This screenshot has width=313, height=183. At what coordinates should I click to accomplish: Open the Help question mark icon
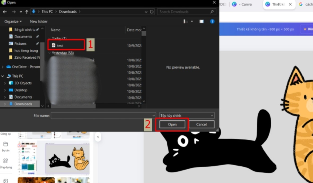point(212,21)
